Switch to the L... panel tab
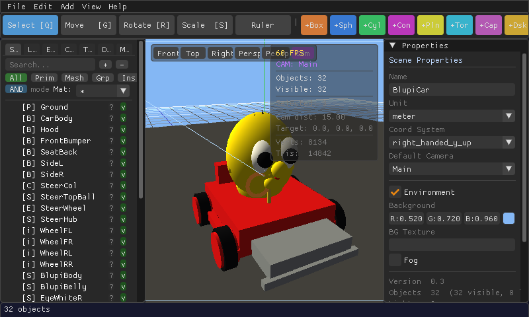The width and height of the screenshot is (529, 317). pos(32,50)
